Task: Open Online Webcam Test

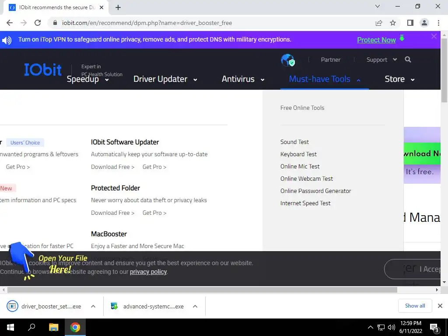Action: (x=307, y=179)
